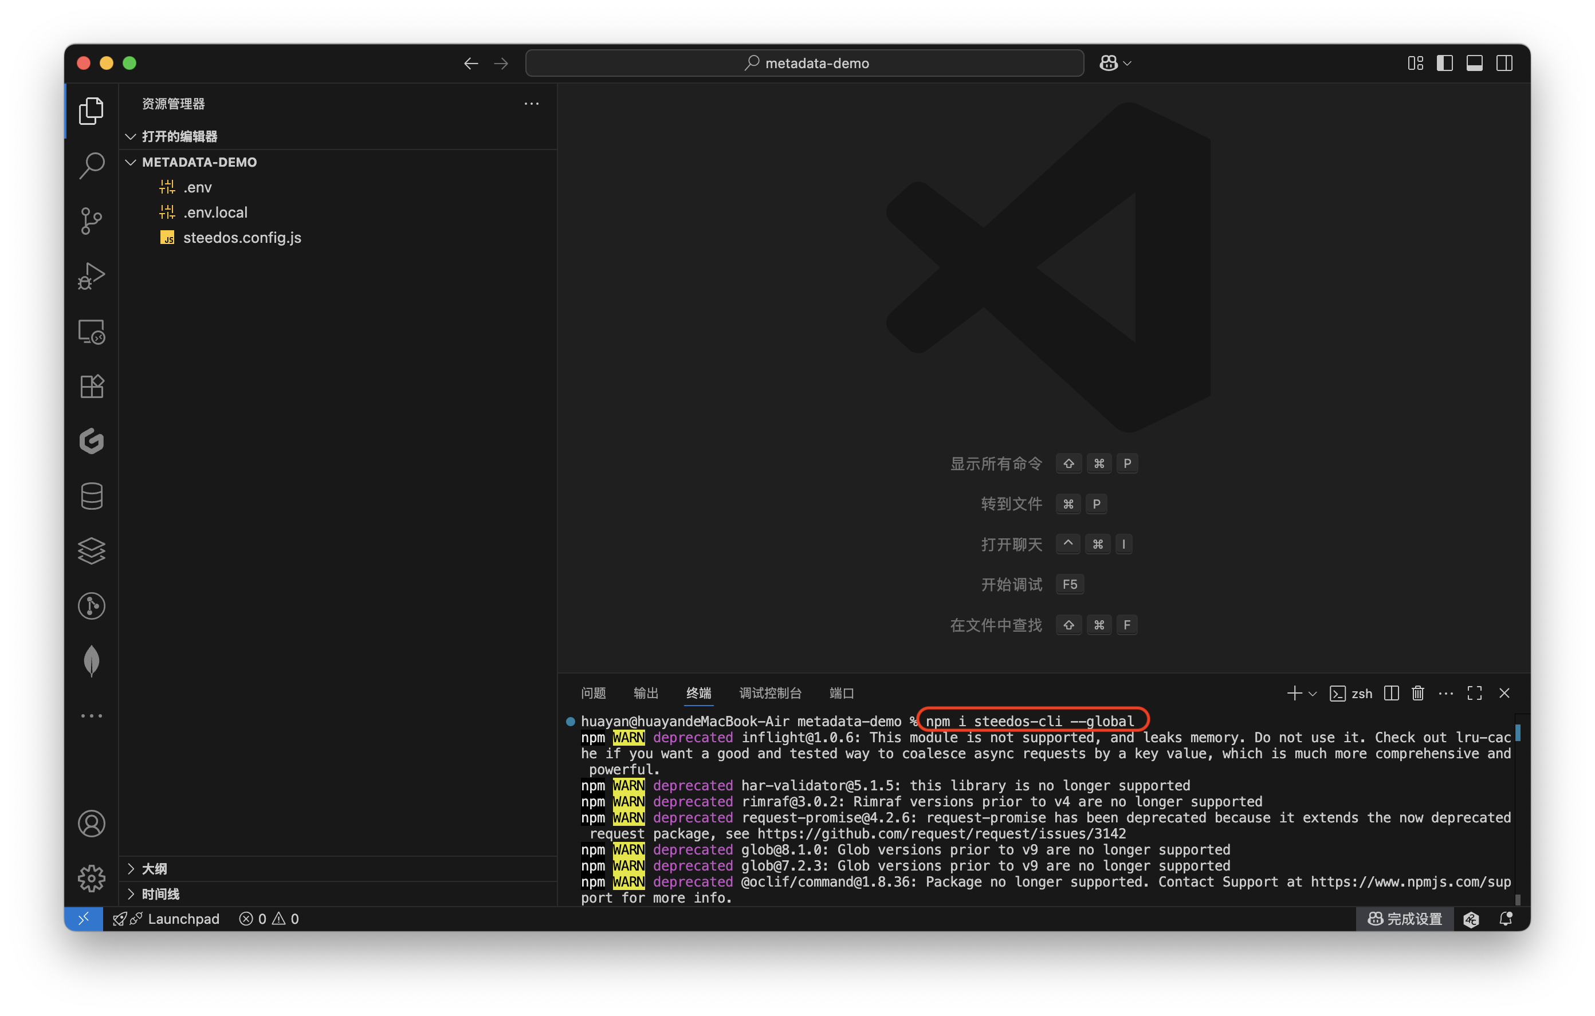This screenshot has height=1016, width=1595.
Task: Open the GitLens activity bar icon
Action: tap(92, 441)
